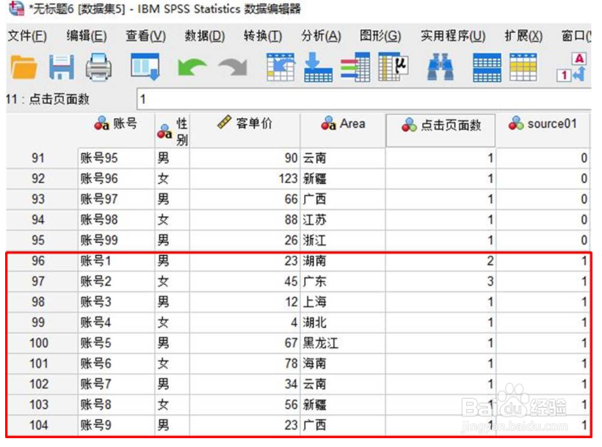Click Area cell 湖北 in row 99
This screenshot has width=602, height=447.
343,322
